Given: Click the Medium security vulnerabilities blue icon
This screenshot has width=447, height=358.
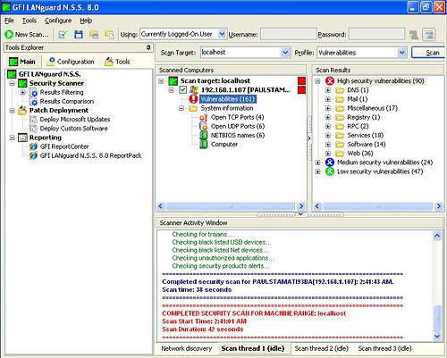Looking at the screenshot, I should tap(330, 162).
